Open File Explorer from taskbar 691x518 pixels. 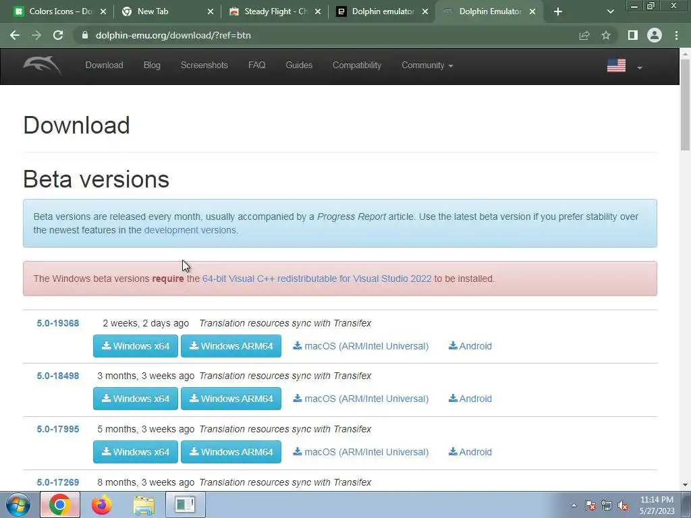point(144,505)
